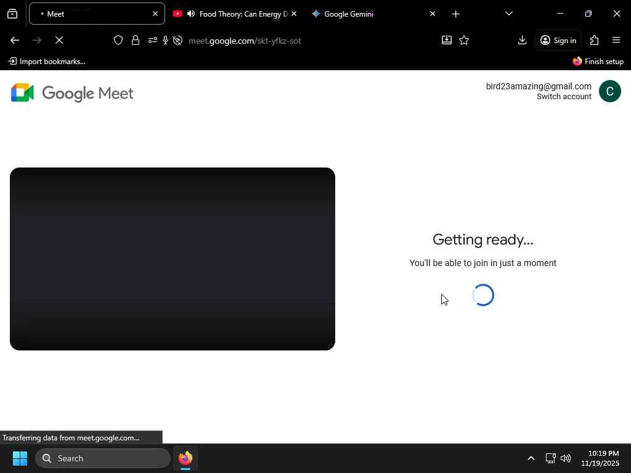Screen dimensions: 631x473
Task: Bookmark this page with star icon
Action: tap(464, 40)
